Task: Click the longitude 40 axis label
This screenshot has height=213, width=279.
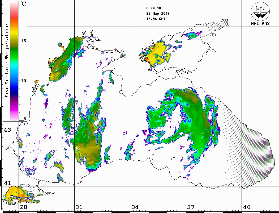Action: click(247, 207)
